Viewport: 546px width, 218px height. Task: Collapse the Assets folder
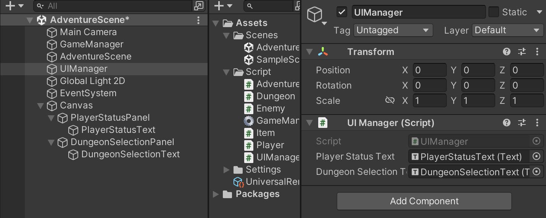216,23
